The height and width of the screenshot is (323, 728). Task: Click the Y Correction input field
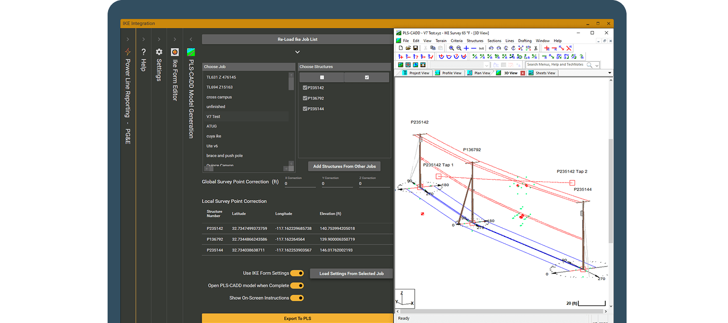[337, 183]
